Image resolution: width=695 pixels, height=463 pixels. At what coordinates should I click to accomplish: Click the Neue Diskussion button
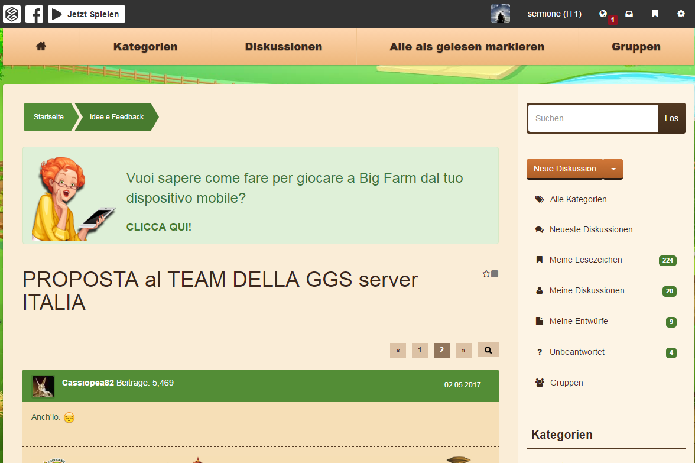click(x=565, y=169)
